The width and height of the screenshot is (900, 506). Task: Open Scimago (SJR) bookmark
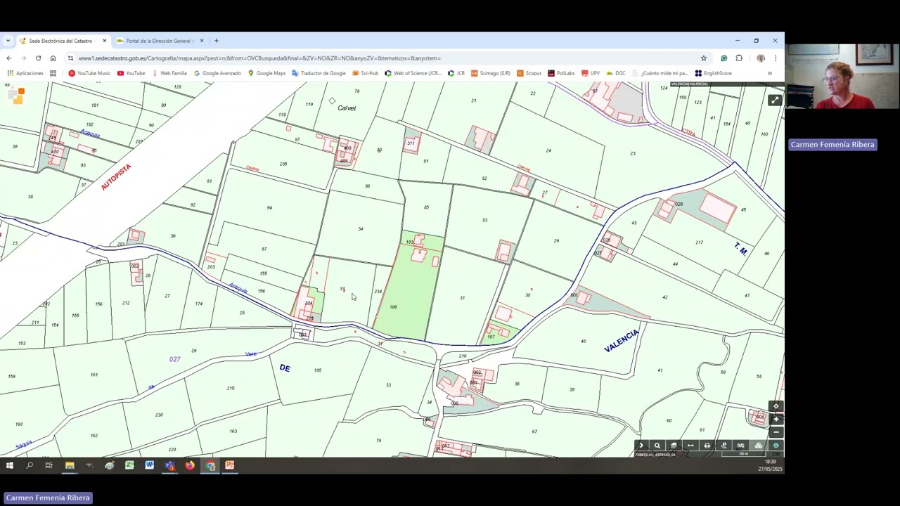(491, 73)
